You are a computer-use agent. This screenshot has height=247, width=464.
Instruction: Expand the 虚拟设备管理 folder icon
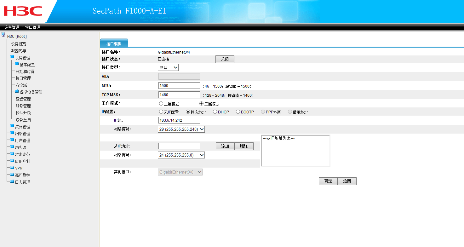(17, 92)
